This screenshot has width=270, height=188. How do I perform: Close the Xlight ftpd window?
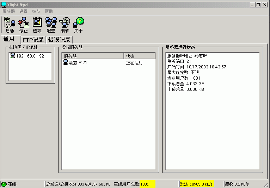[265, 5]
